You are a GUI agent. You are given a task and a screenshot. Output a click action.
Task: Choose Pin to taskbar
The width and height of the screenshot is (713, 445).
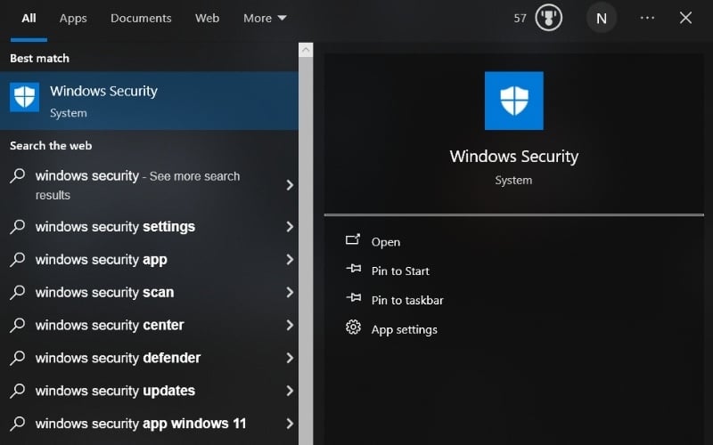(407, 300)
